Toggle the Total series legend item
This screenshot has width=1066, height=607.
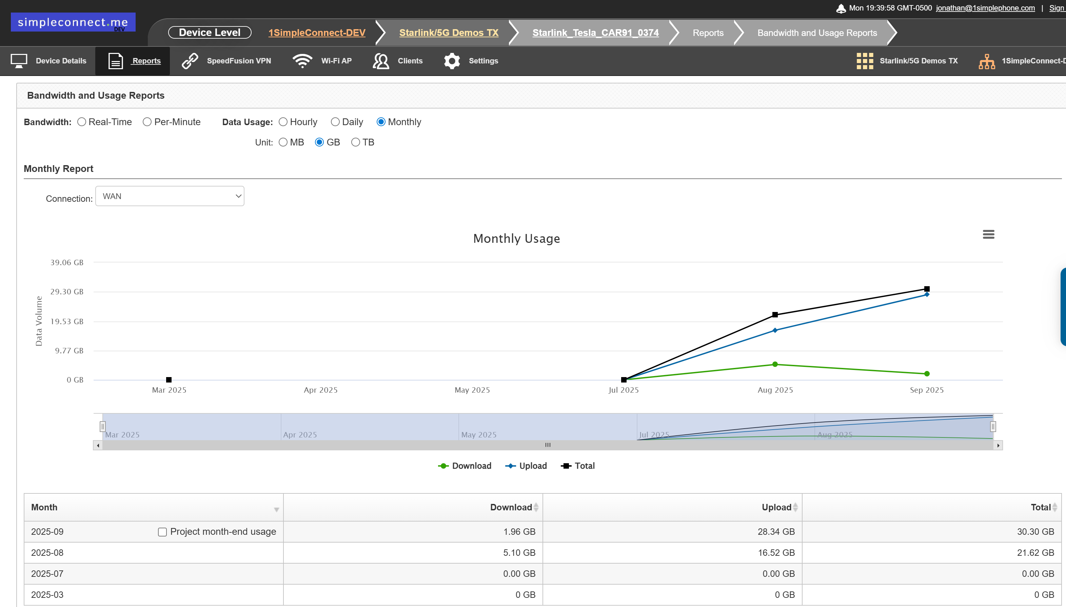[x=578, y=466]
